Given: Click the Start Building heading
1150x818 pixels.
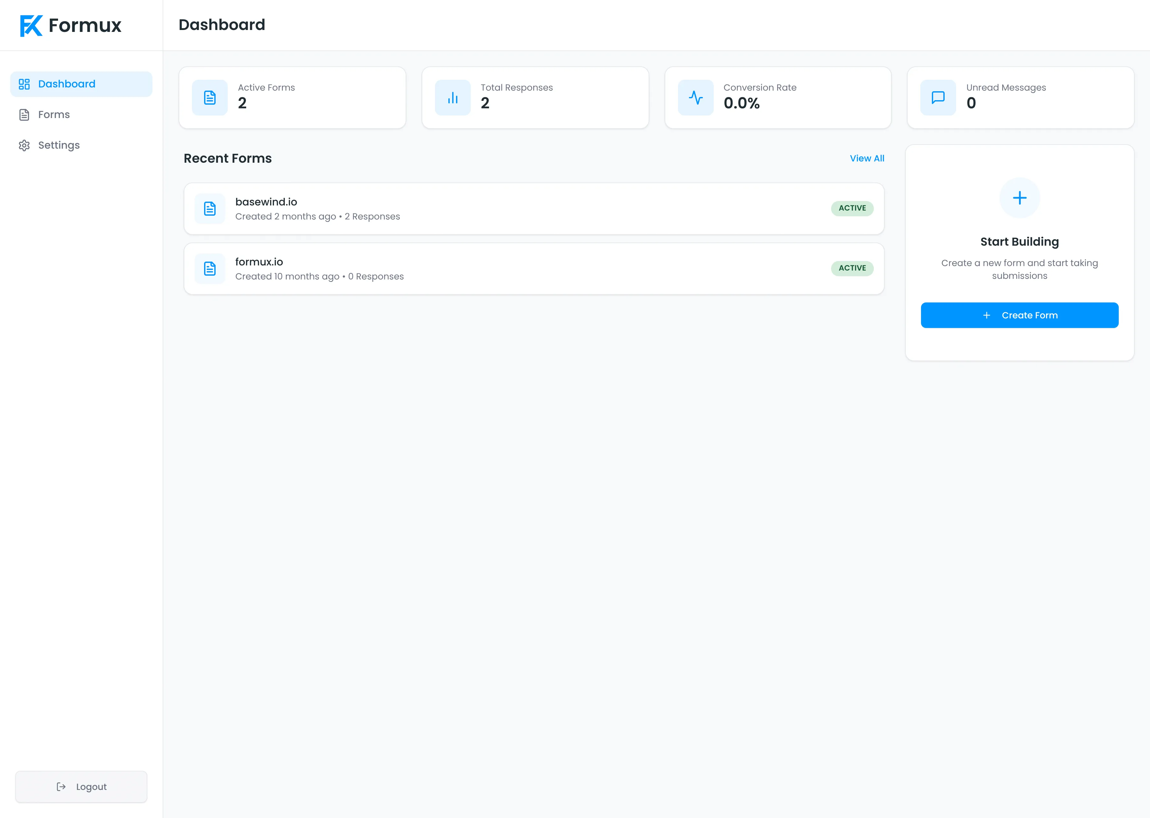Looking at the screenshot, I should (1020, 242).
